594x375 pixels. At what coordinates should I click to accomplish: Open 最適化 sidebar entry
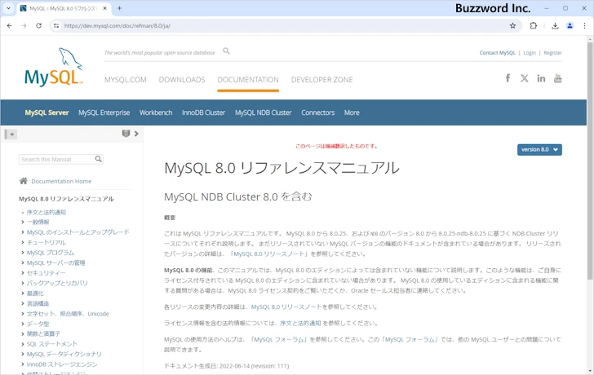[x=35, y=293]
